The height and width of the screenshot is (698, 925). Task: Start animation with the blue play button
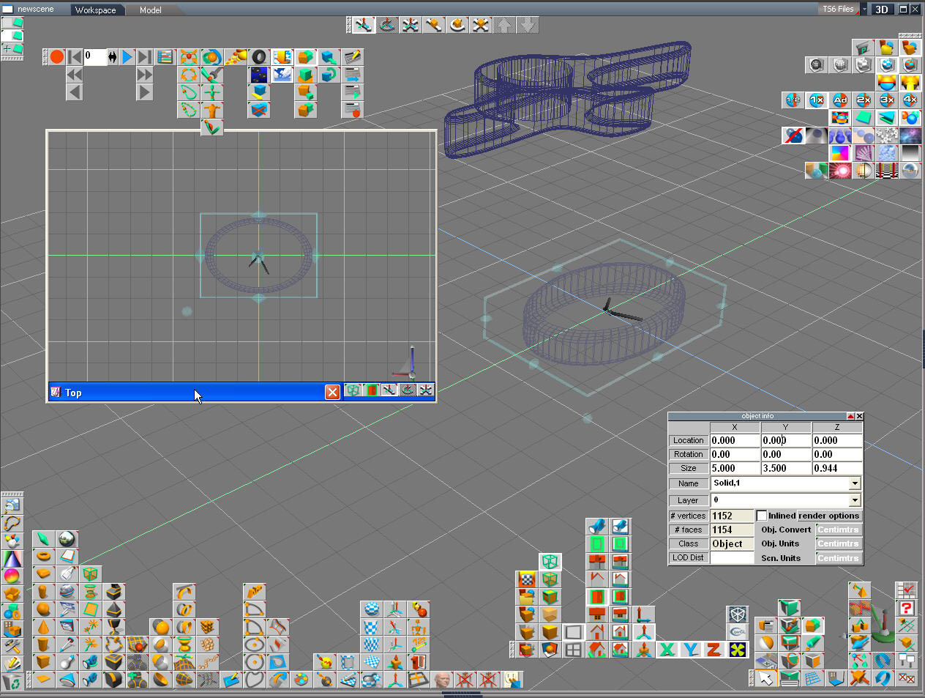pos(127,56)
